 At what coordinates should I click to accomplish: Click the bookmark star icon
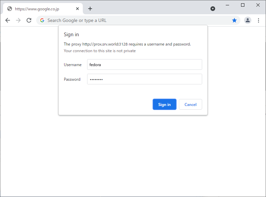point(234,20)
